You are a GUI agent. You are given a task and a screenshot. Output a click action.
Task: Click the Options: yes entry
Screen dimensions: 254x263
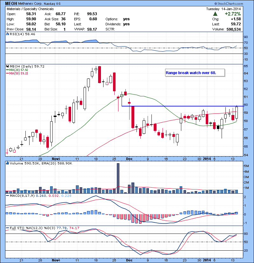coord(117,19)
